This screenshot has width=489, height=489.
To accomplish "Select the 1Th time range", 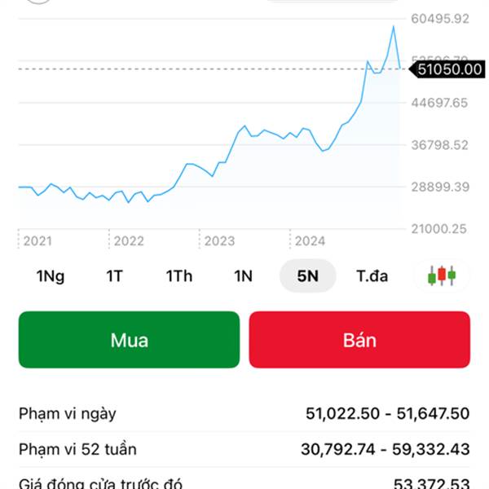I will point(179,275).
